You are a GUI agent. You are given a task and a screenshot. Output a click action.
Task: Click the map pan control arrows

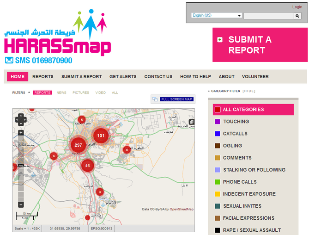coord(21,119)
